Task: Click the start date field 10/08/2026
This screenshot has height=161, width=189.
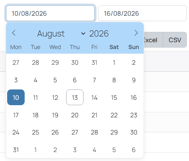Action: coord(50,13)
